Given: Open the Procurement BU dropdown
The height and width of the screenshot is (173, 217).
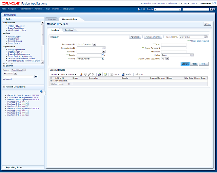Looking at the screenshot, I should click(94, 44).
